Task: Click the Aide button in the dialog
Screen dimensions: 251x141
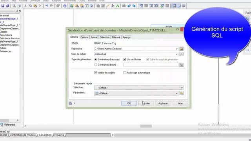Action: tap(180, 103)
